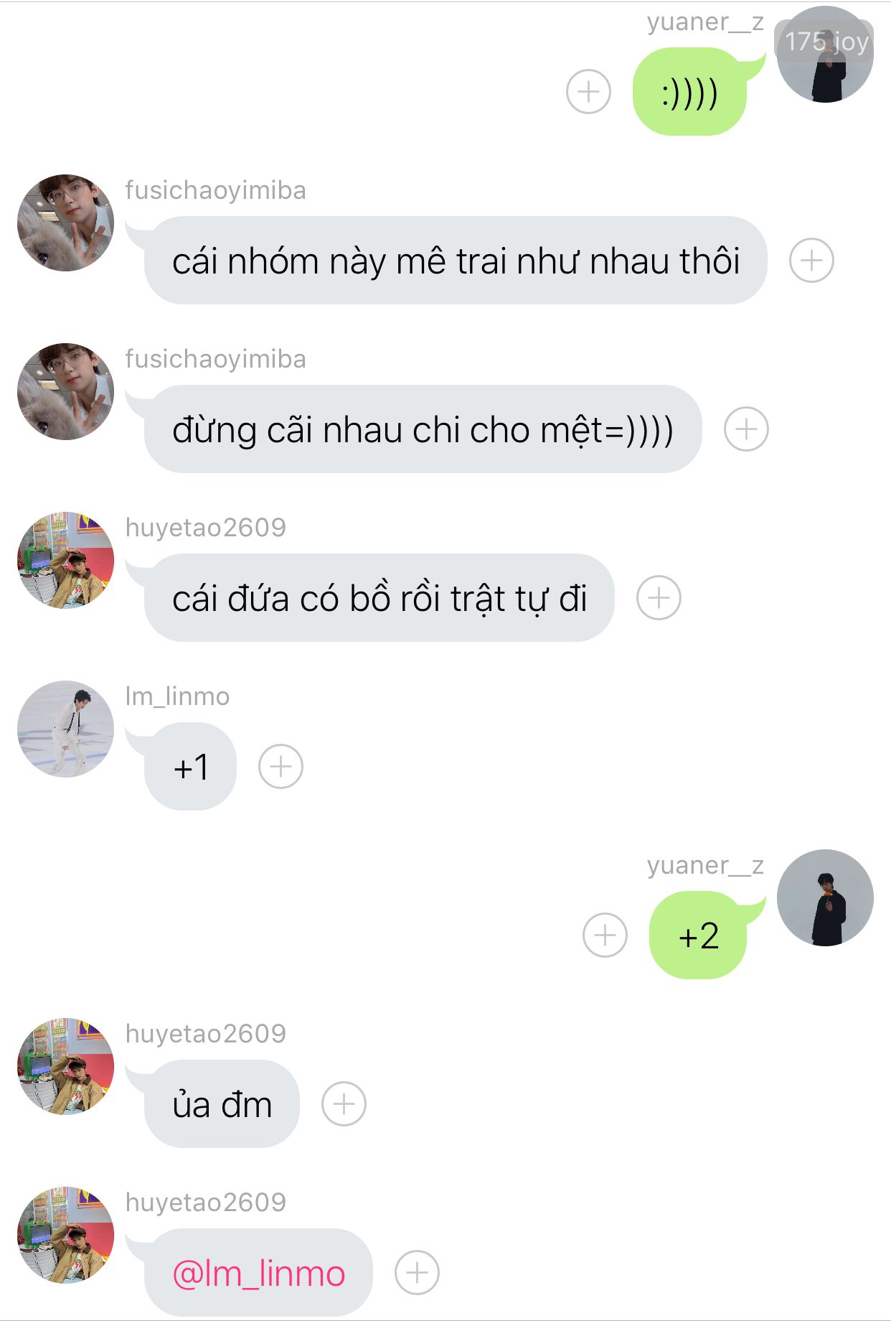Tap plus icon next to "cái nhóm này mê trai" message
891x1321 pixels.
(811, 260)
